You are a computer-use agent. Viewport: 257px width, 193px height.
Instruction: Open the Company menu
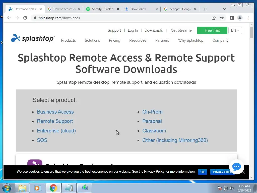[x=220, y=40]
